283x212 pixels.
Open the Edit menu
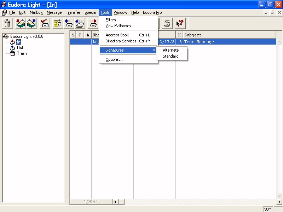[22, 12]
